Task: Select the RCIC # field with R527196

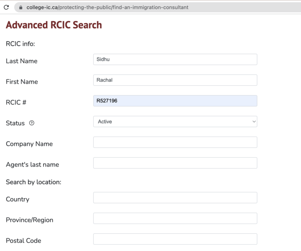Action: click(x=175, y=101)
